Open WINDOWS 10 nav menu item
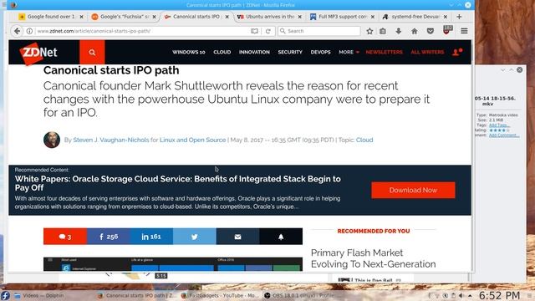The height and width of the screenshot is (301, 535). pyautogui.click(x=189, y=52)
